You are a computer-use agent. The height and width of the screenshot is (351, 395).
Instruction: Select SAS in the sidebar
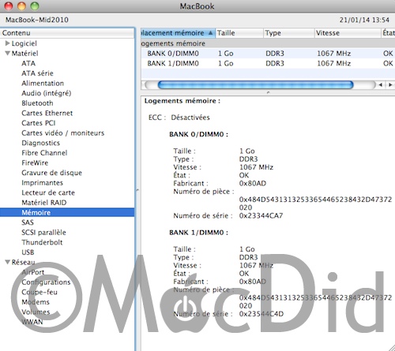tap(28, 222)
